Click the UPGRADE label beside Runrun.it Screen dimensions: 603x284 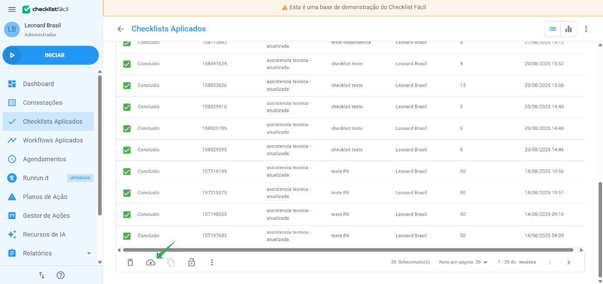tap(80, 178)
